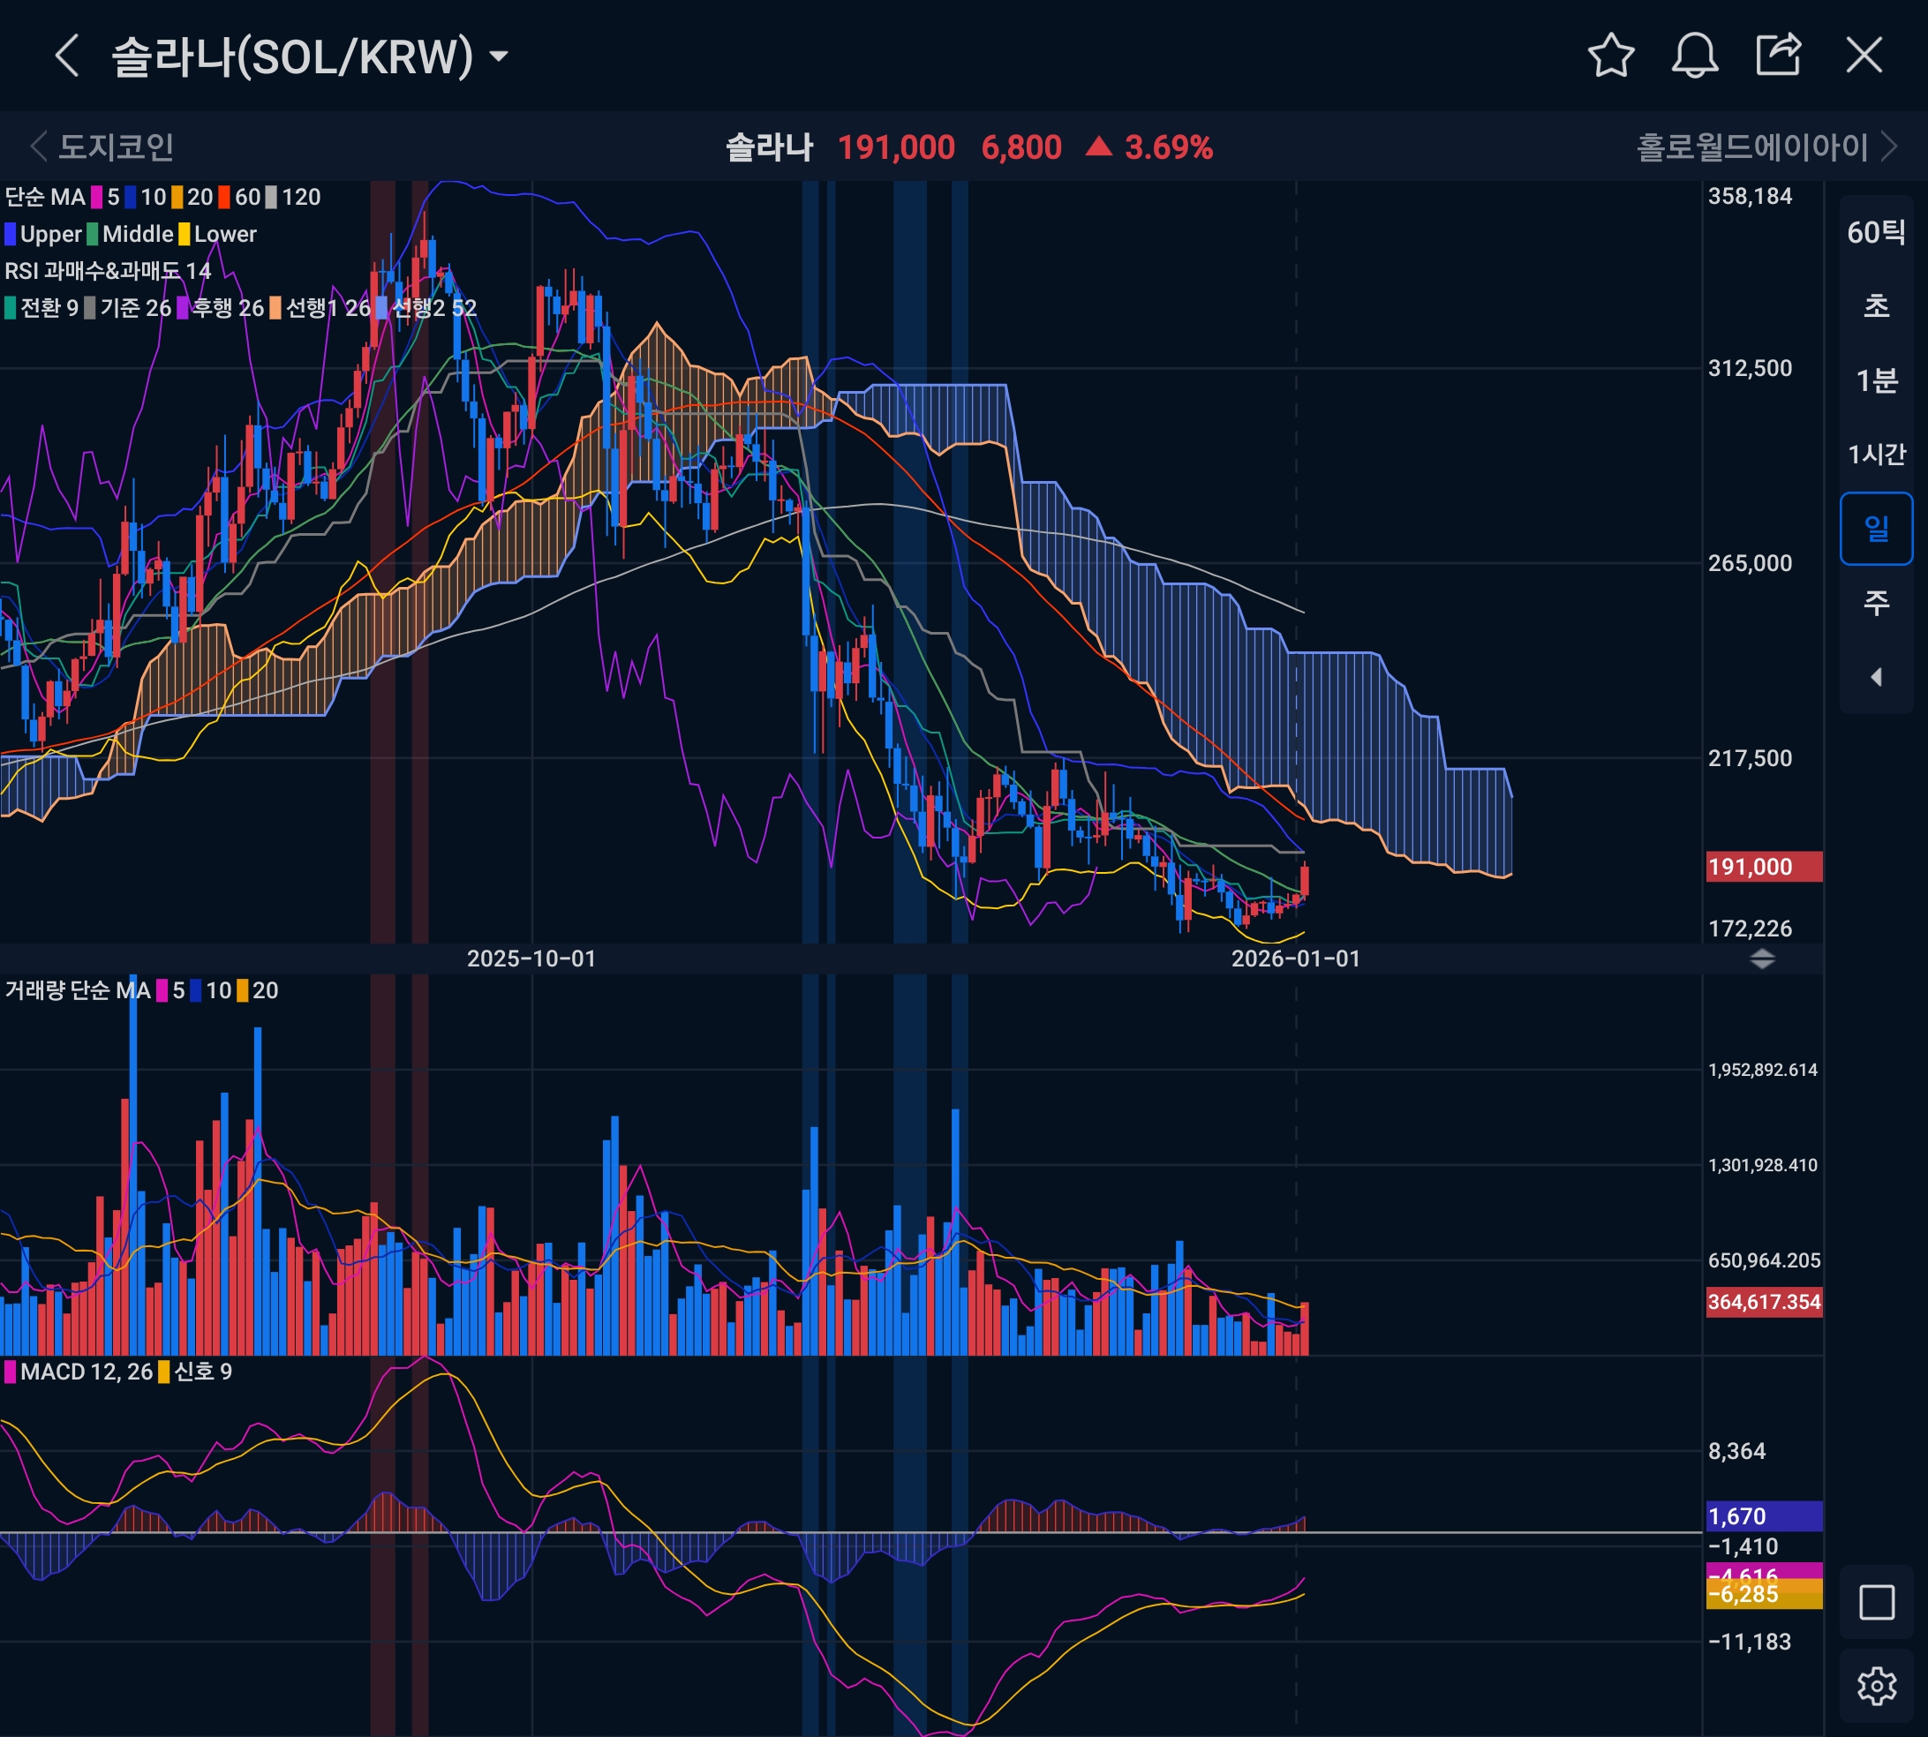The image size is (1928, 1737).
Task: Click the MA 60 red color swatch
Action: coord(224,198)
